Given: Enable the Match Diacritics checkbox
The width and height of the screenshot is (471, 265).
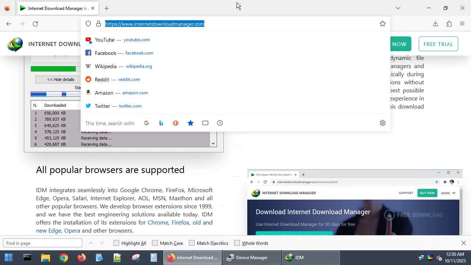Looking at the screenshot, I should (192, 243).
